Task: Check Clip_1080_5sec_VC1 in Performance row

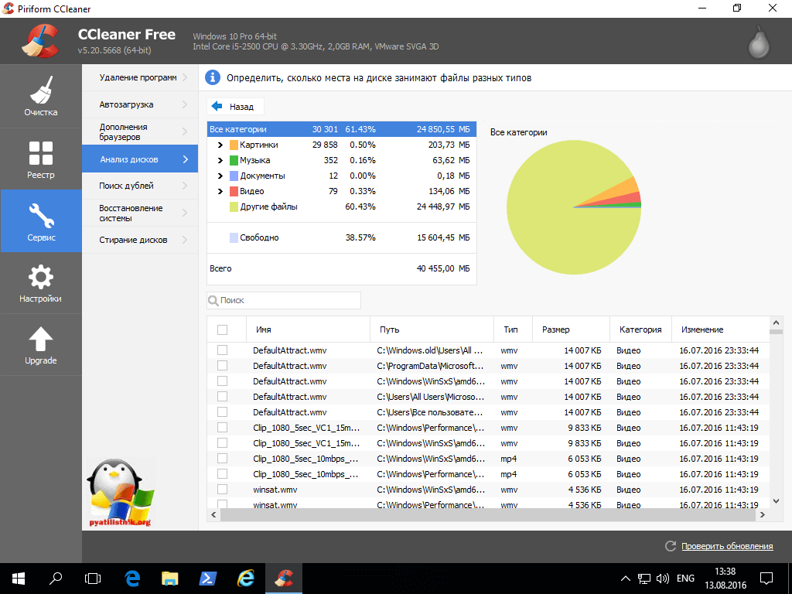Action: [222, 427]
